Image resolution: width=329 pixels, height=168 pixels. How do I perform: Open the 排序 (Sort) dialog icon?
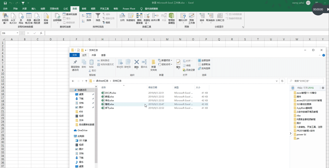pos(89,17)
